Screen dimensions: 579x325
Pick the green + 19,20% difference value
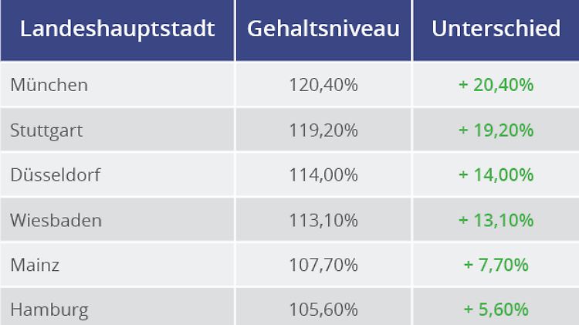point(496,130)
